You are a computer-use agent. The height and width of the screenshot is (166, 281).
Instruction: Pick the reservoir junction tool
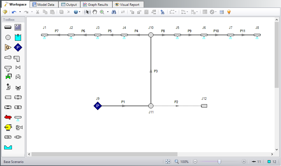point(18,37)
